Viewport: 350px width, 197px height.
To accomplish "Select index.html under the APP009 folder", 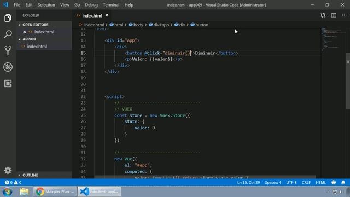I will pyautogui.click(x=44, y=46).
